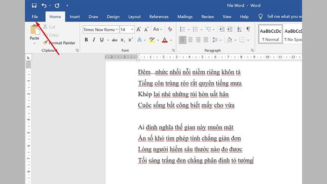This screenshot has width=327, height=184.
Task: Click the Cut button
Action: click(x=49, y=27)
